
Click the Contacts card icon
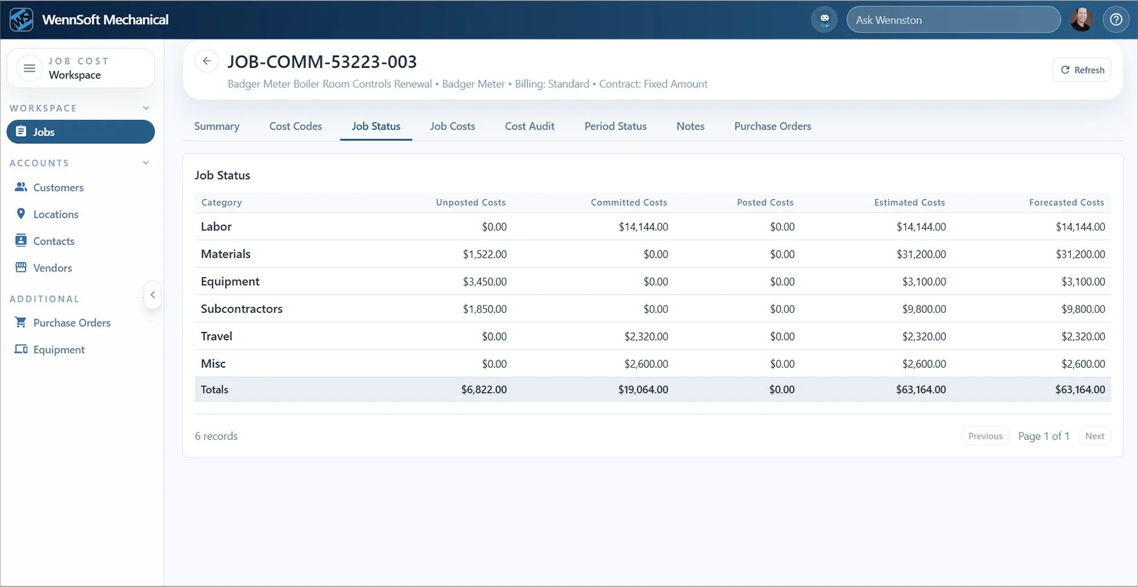(21, 240)
